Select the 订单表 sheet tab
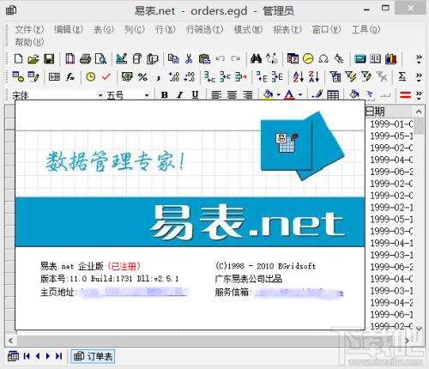Screen dimensions: 429x369 point(93,356)
